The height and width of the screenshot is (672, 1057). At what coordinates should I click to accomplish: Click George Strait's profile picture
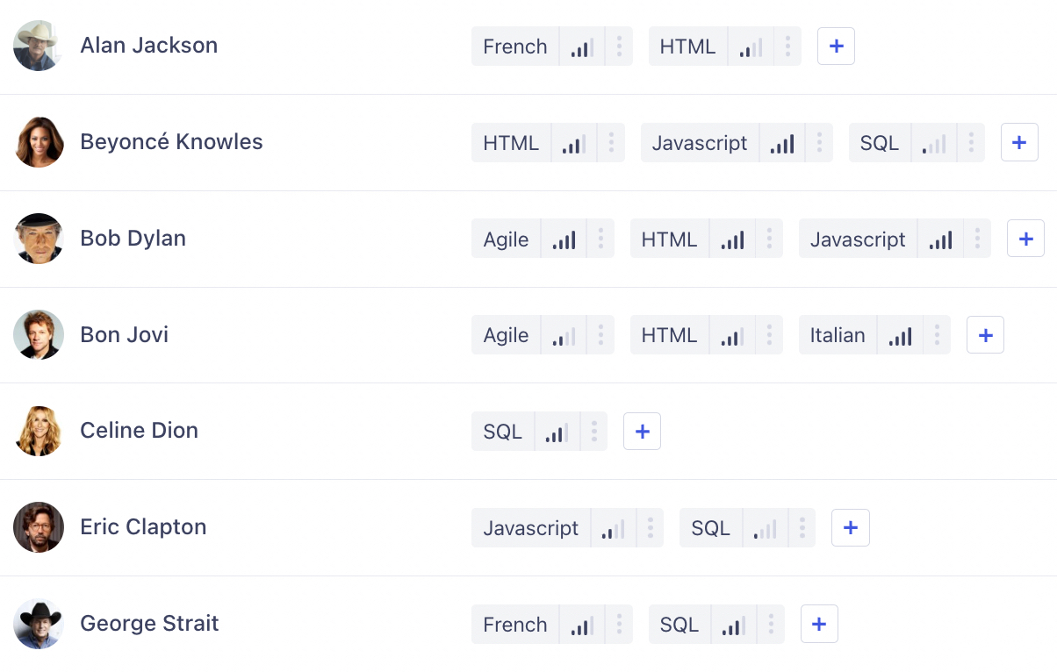39,624
